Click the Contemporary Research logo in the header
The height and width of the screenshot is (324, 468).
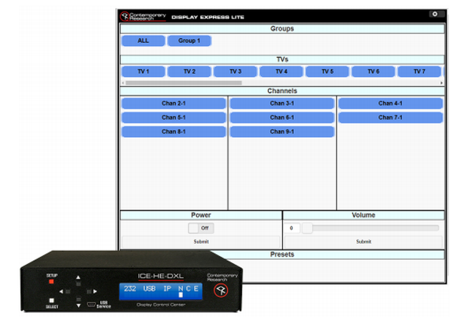pos(143,16)
